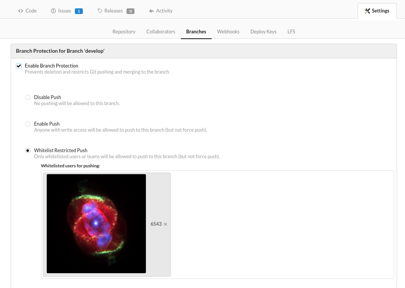Select the Branches settings tab

[x=196, y=31]
